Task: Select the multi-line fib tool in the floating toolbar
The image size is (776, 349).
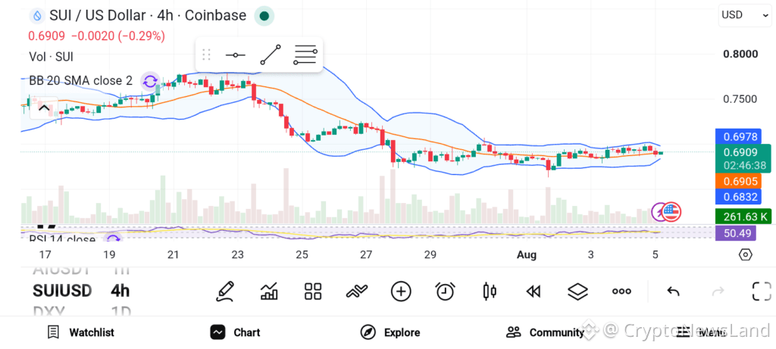Action: (305, 55)
